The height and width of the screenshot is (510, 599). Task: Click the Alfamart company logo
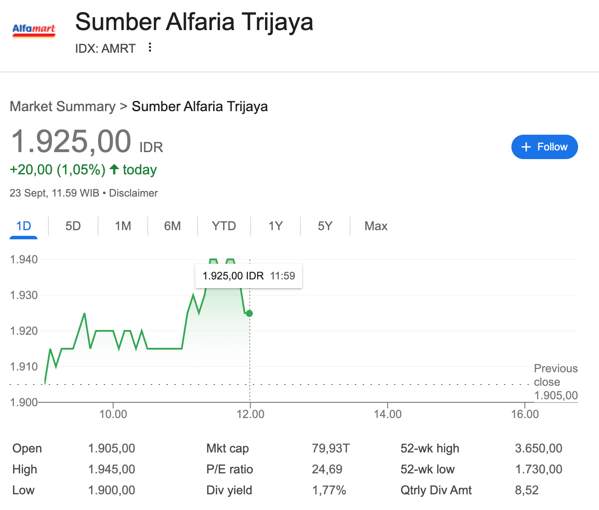34,31
